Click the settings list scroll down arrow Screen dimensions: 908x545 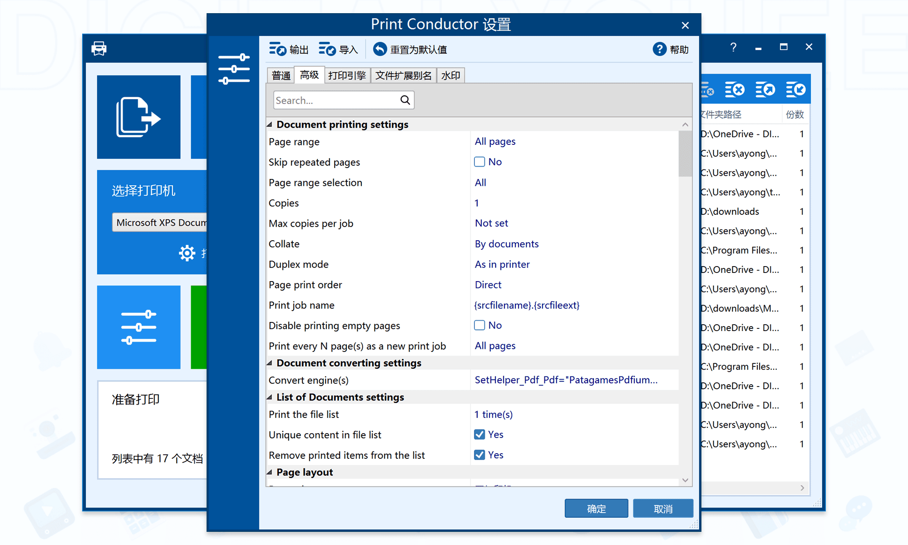click(x=685, y=480)
